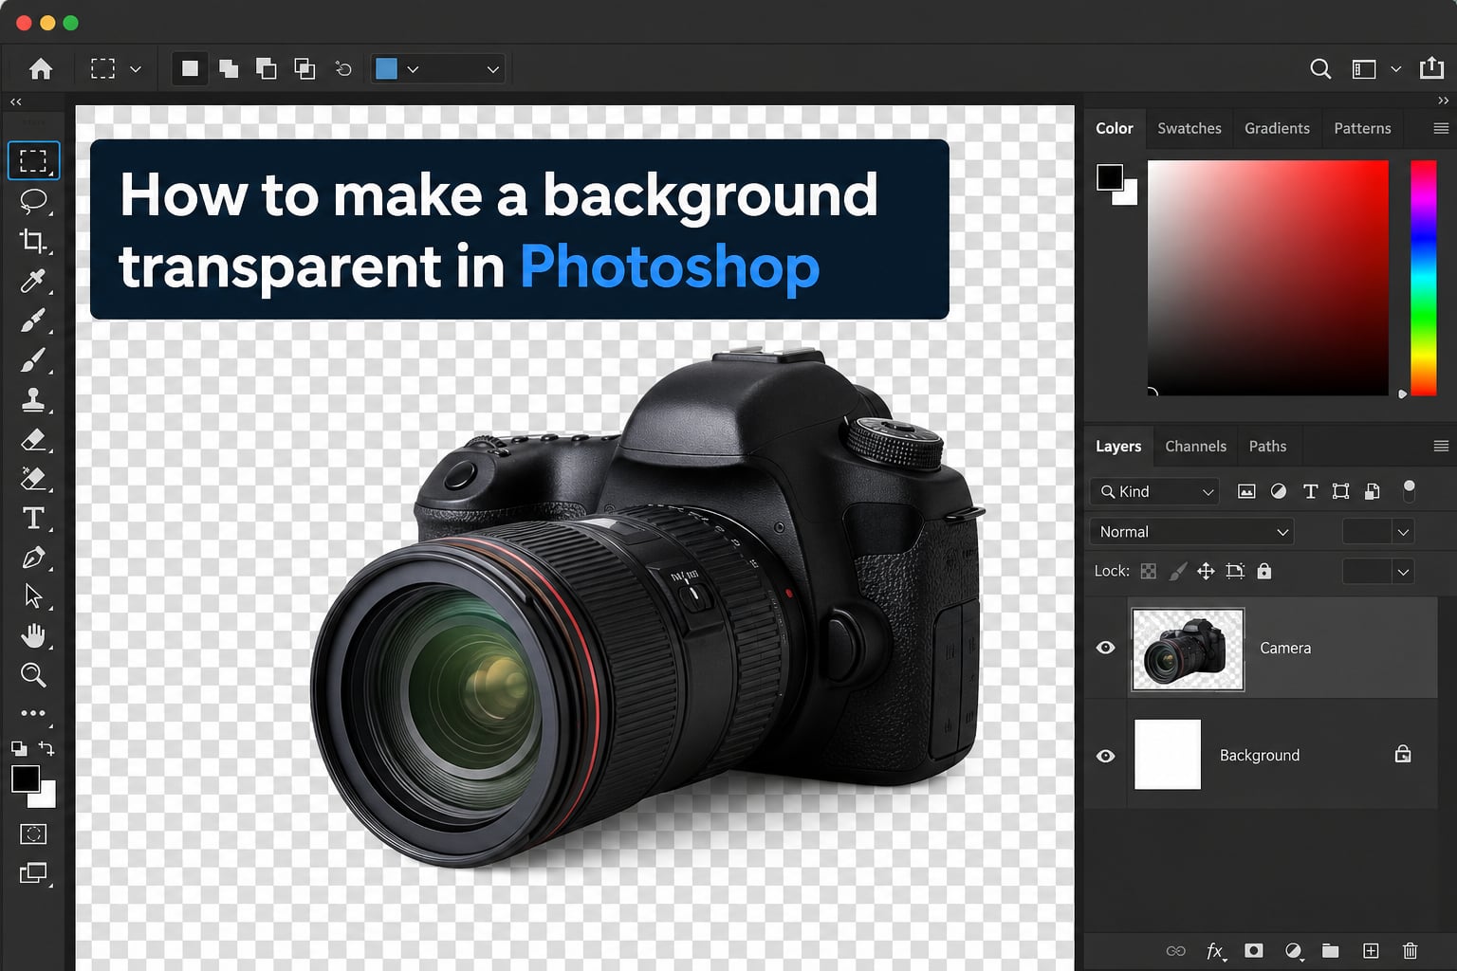Switch to the Paths tab
Screen dimensions: 1457x971
tap(1267, 446)
